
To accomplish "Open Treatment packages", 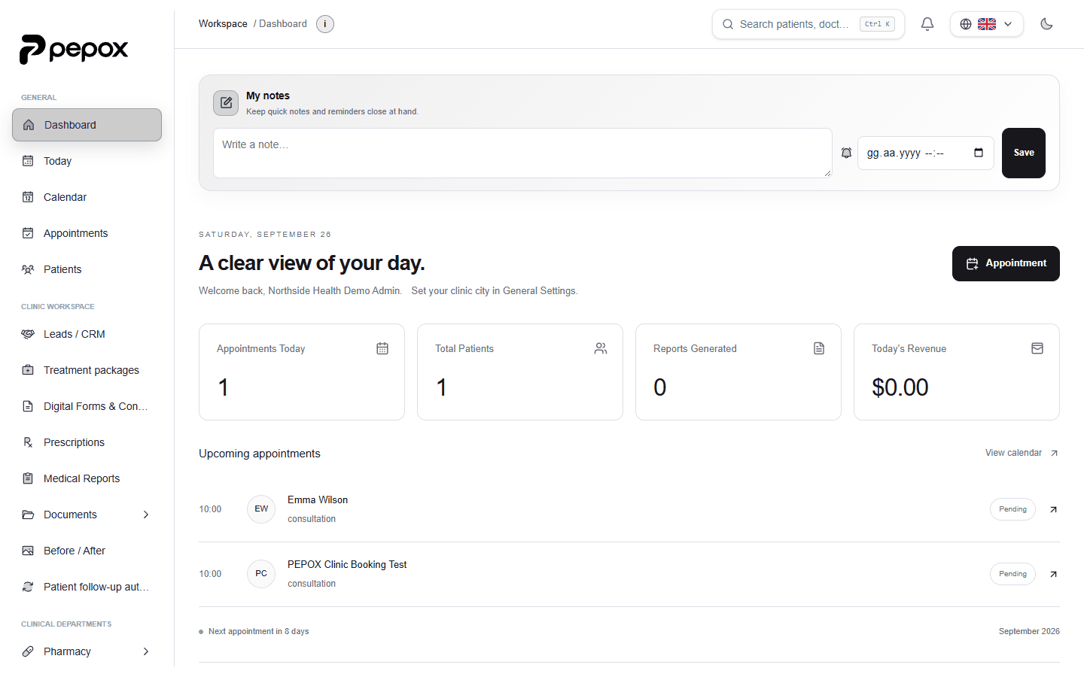I will pos(87,370).
